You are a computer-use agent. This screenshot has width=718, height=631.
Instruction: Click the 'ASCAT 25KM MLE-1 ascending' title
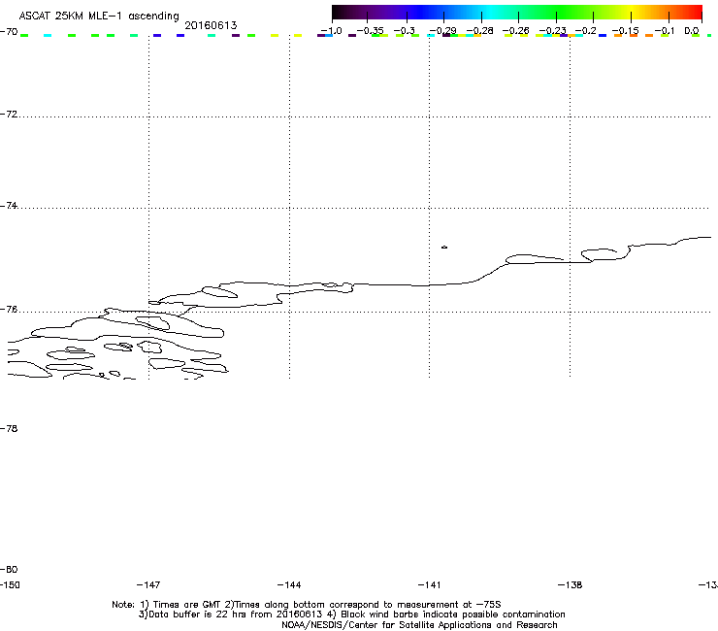pos(99,16)
